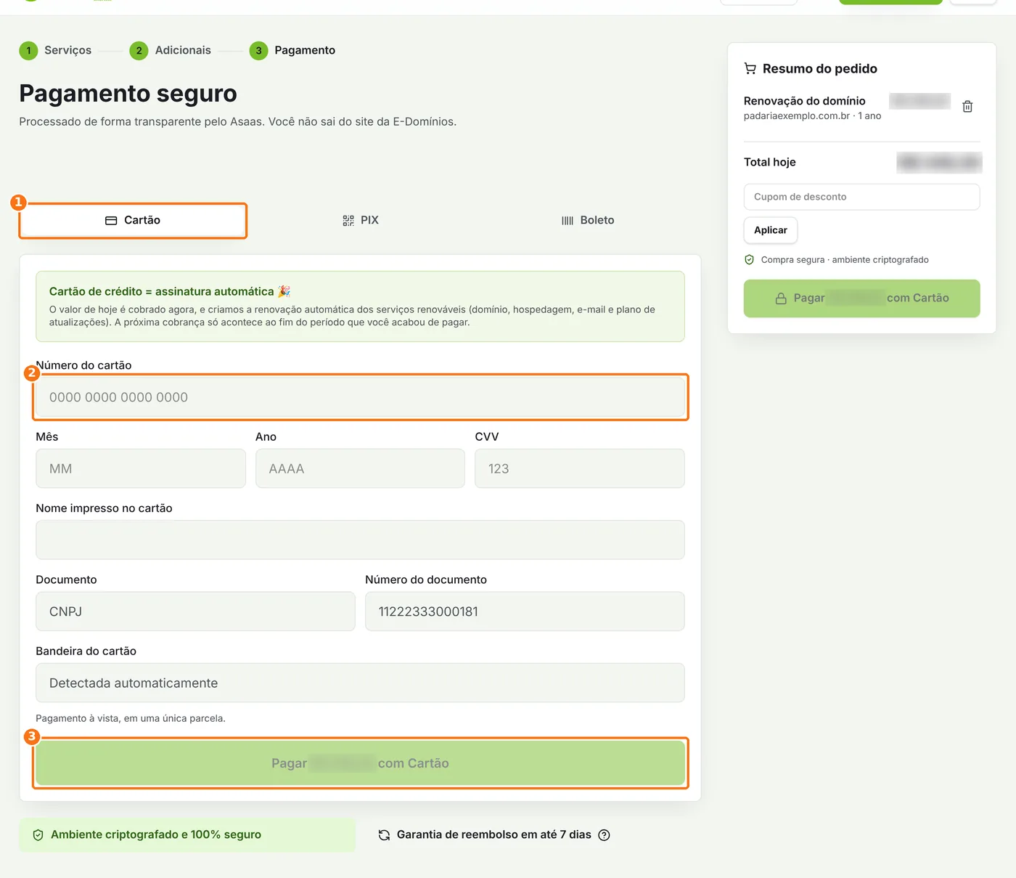Switch to the PIX payment tab
This screenshot has height=878, width=1016.
pos(361,221)
